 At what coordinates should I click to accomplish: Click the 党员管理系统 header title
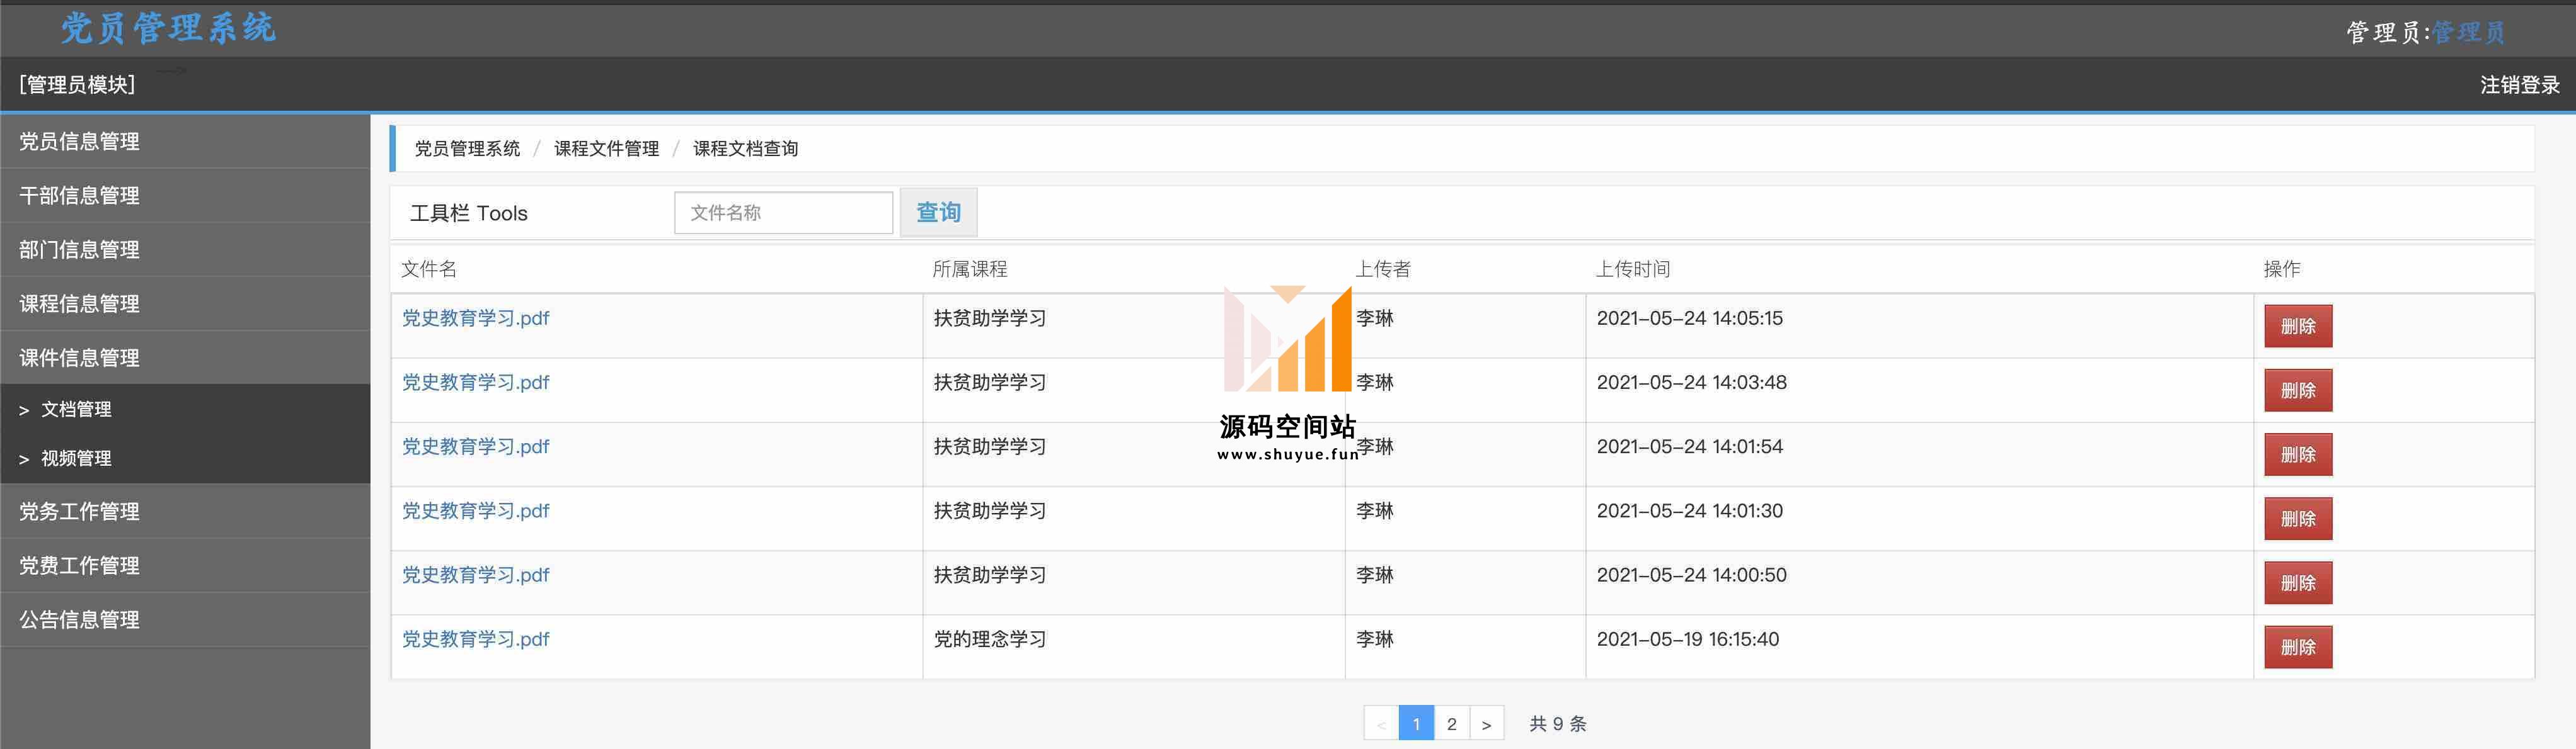point(168,28)
